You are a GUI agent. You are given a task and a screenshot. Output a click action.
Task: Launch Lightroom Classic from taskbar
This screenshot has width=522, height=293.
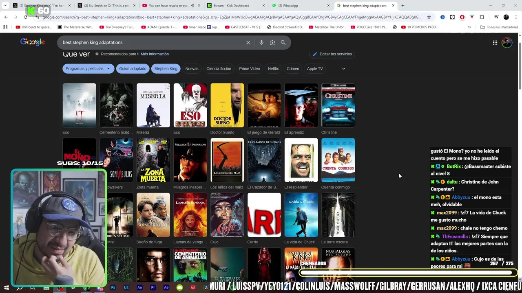point(126,287)
